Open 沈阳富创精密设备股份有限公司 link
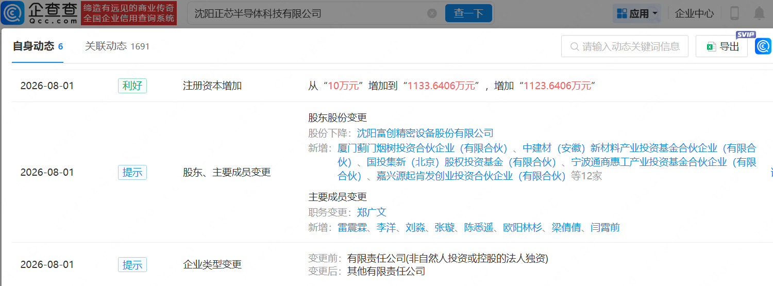Viewport: 773px width, 286px height. click(425, 133)
